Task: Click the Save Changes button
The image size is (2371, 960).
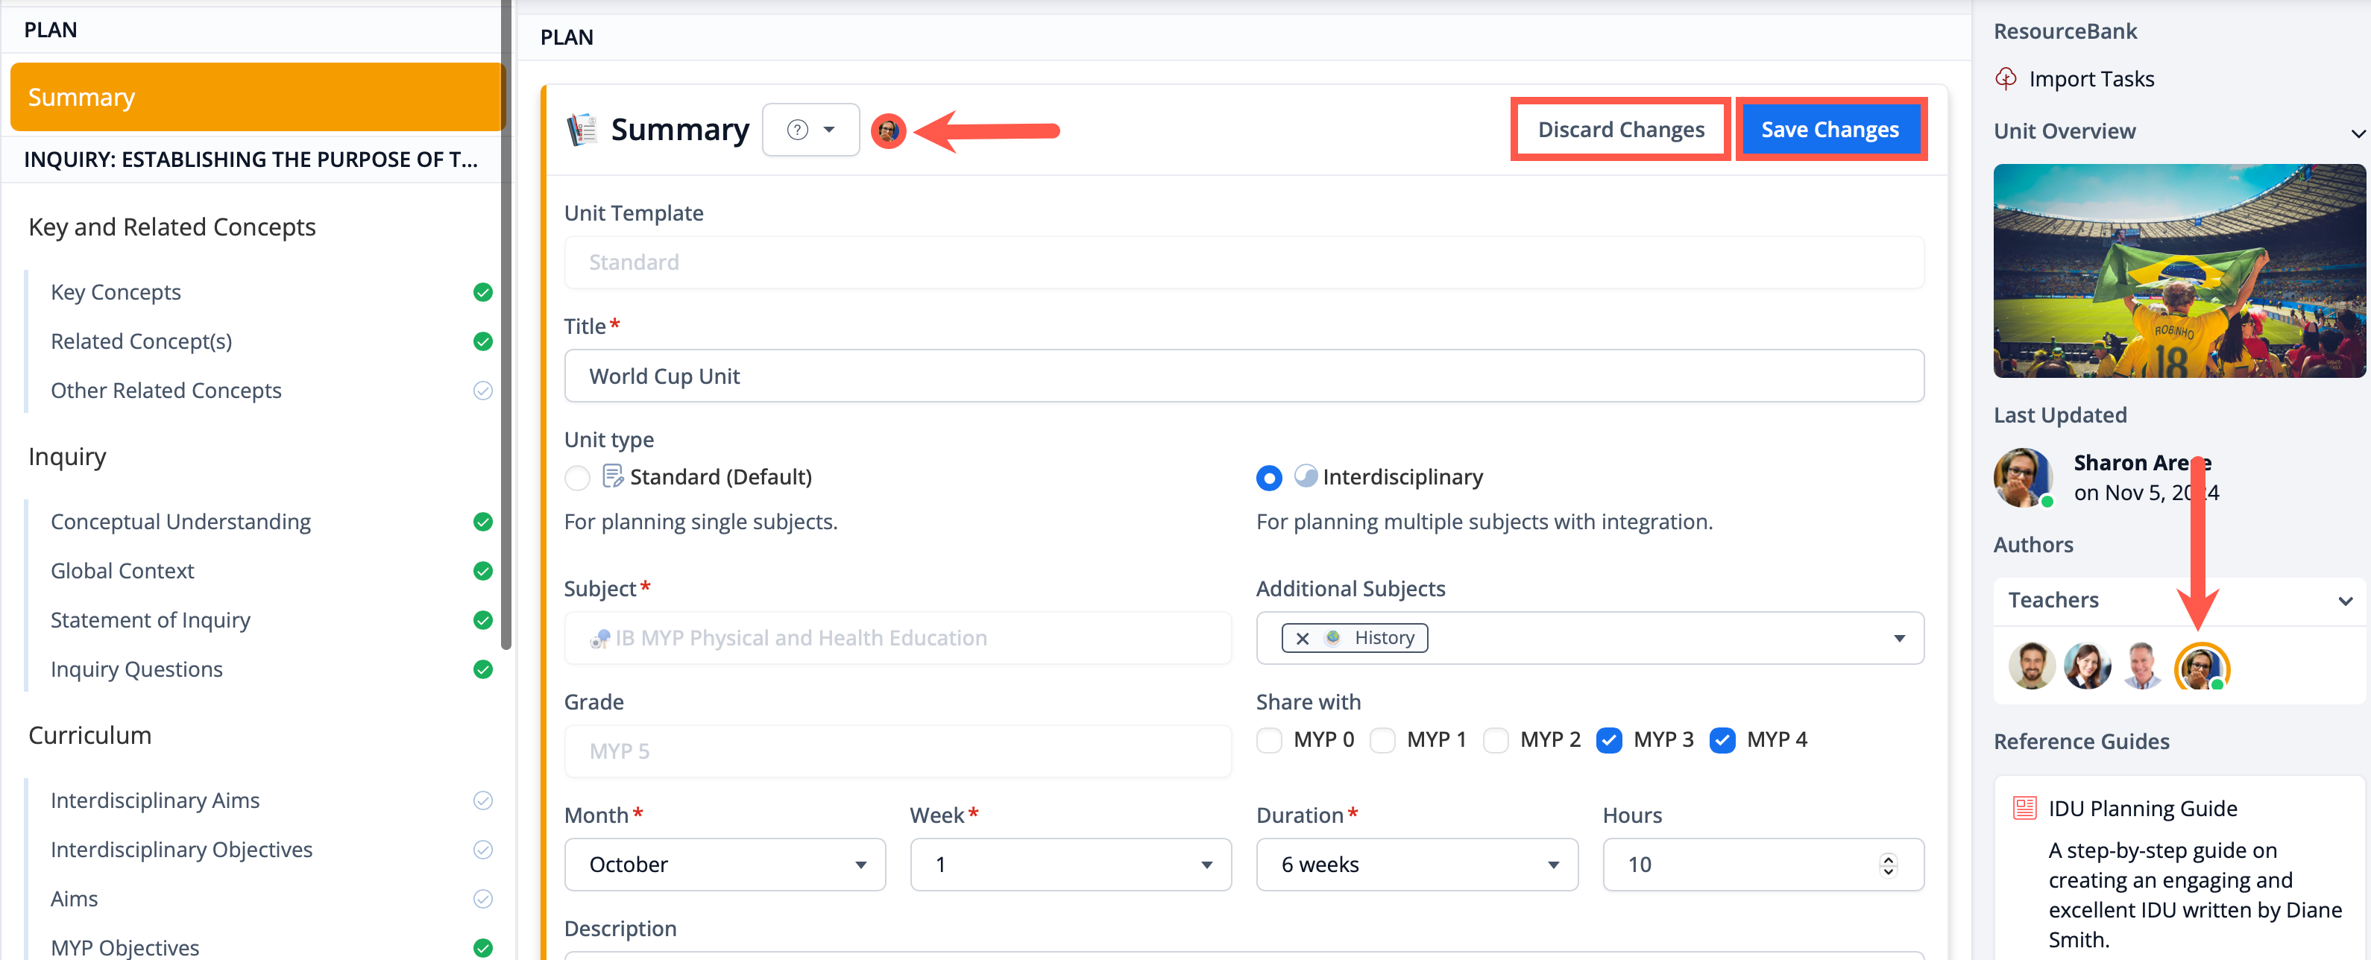Action: pos(1829,130)
